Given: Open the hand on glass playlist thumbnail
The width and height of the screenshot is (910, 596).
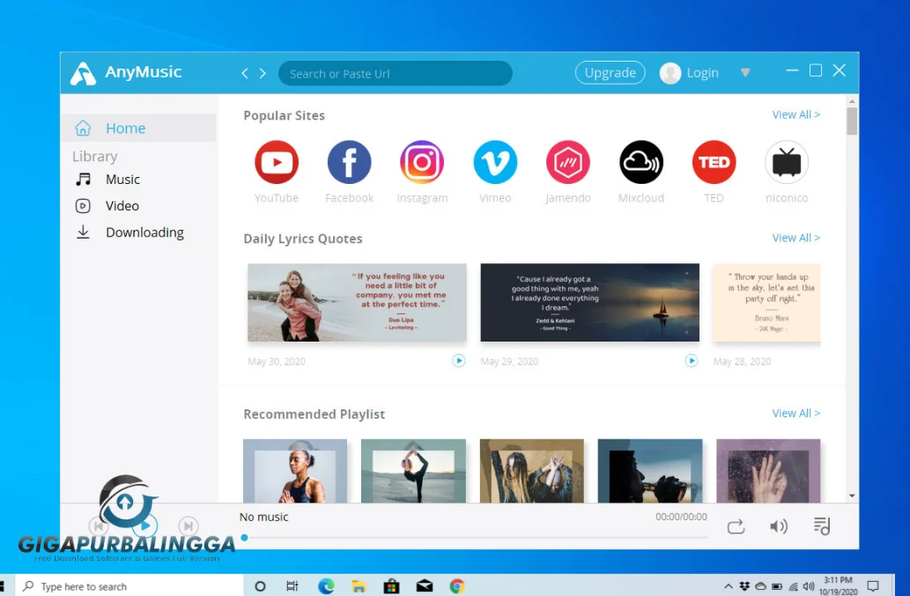Looking at the screenshot, I should 768,470.
